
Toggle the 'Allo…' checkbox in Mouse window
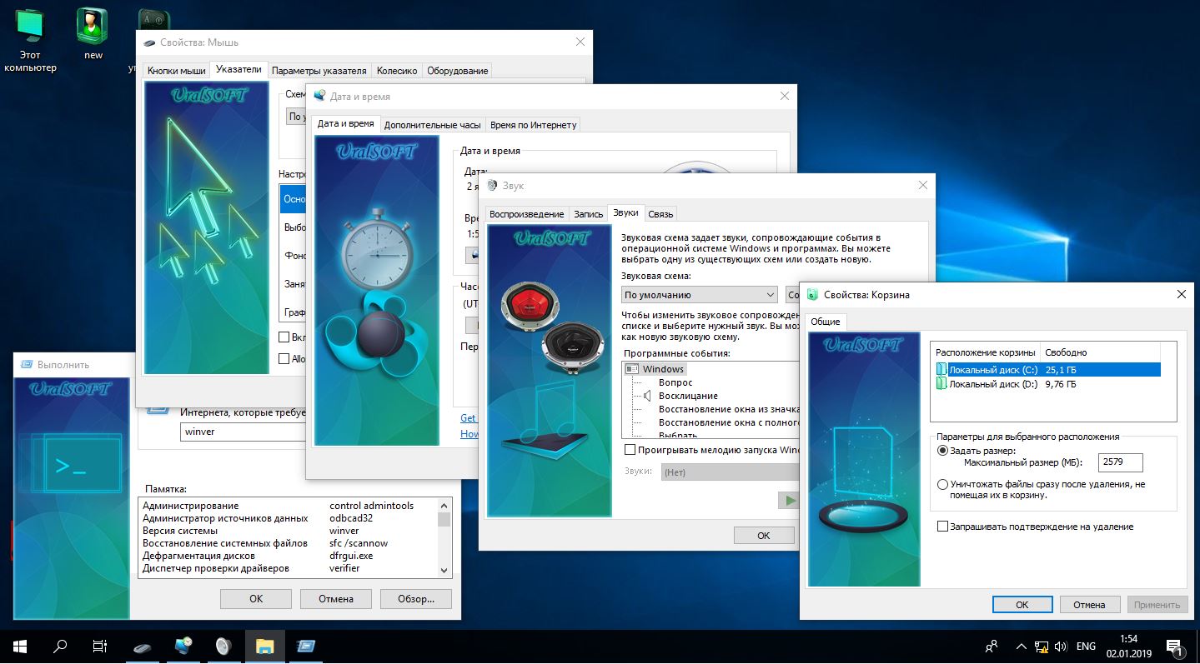pyautogui.click(x=284, y=359)
